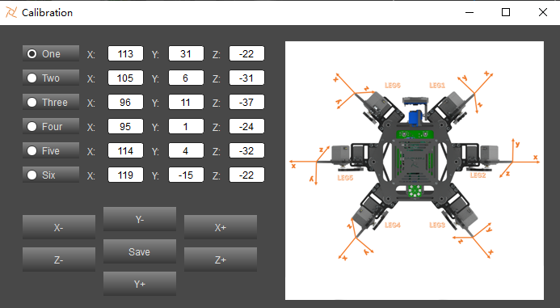Click leg Five Y field showing 4
The height and width of the screenshot is (308, 560).
[x=186, y=151]
